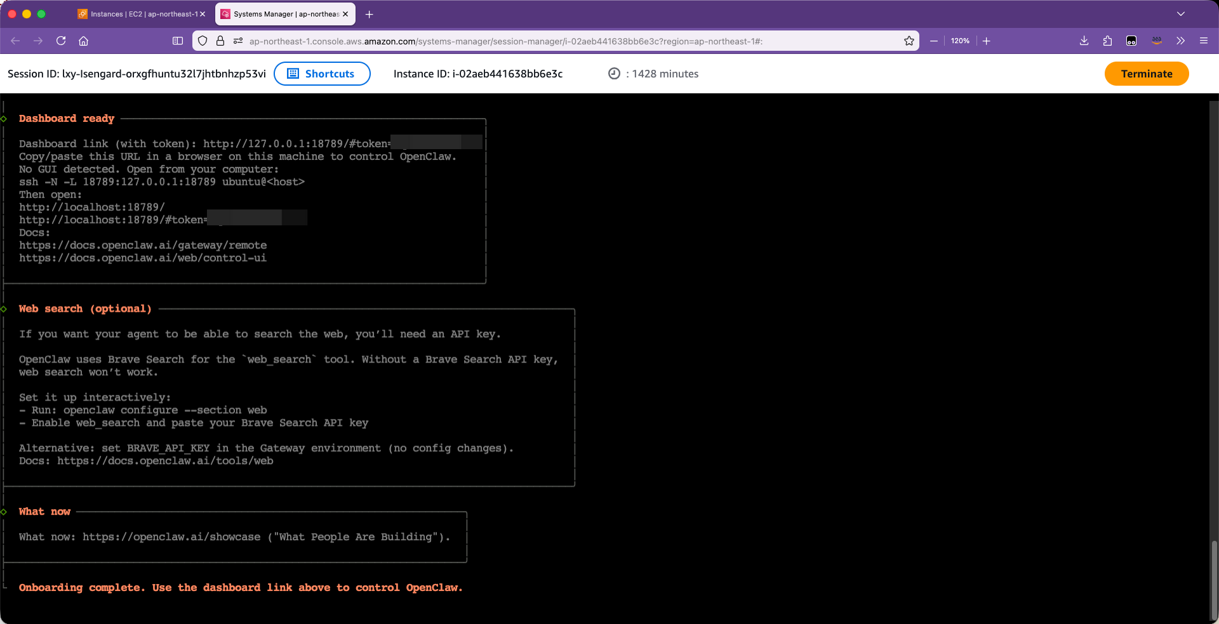This screenshot has width=1219, height=624.
Task: Show more toolbar items overflow chevron
Action: (1180, 41)
